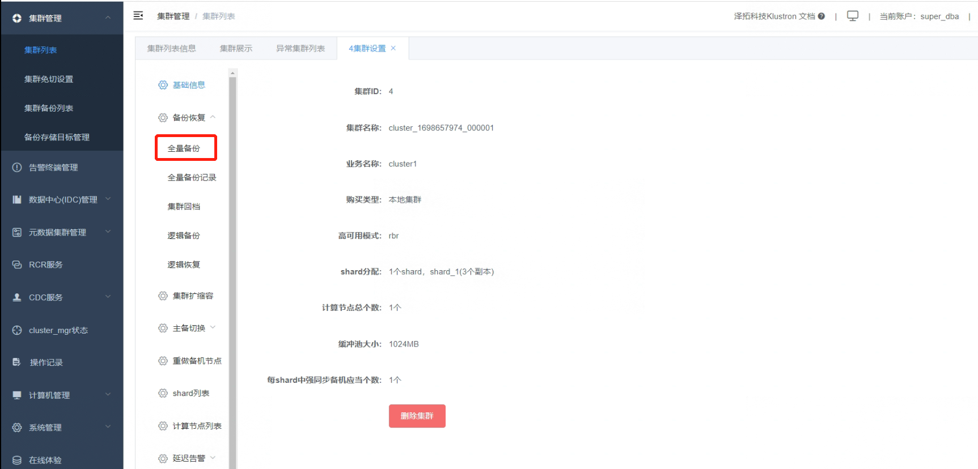The image size is (978, 469).
Task: Click the CDC服务 user icon
Action: (17, 297)
